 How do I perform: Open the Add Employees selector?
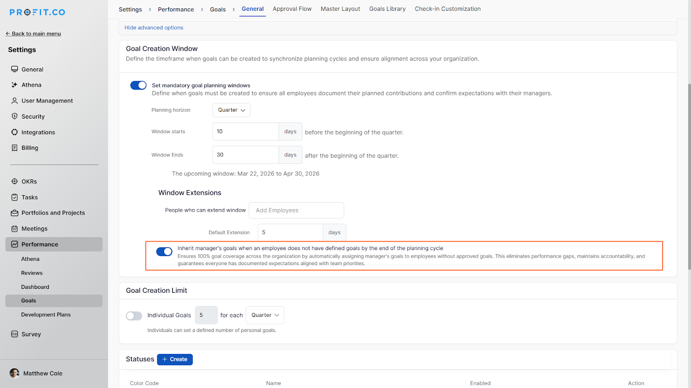[x=296, y=210]
